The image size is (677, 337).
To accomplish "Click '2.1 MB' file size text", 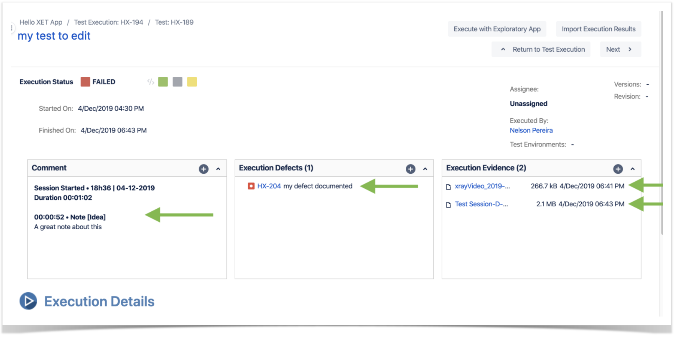I will pyautogui.click(x=546, y=204).
